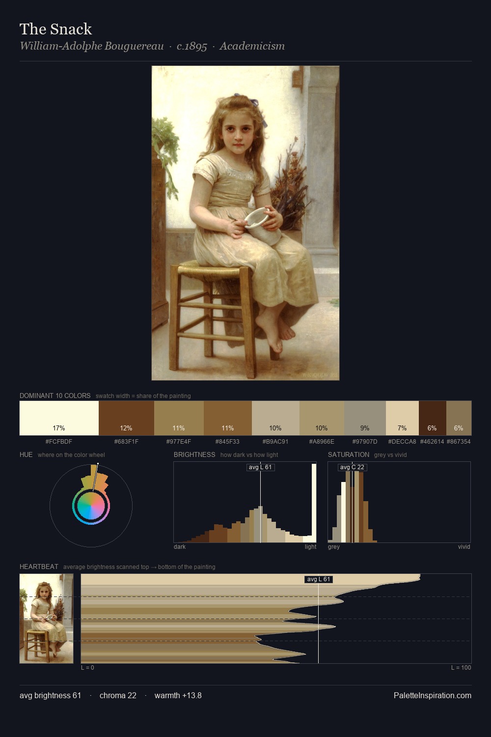The width and height of the screenshot is (491, 737).
Task: Click the #97907D grey-beige swatch
Action: click(x=365, y=418)
